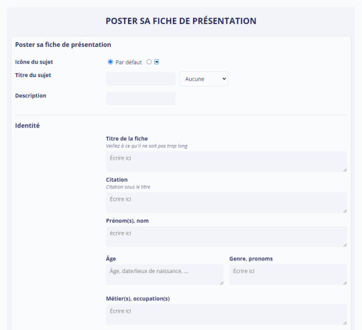
Task: Click the 'Identité' section heading
Action: point(27,125)
